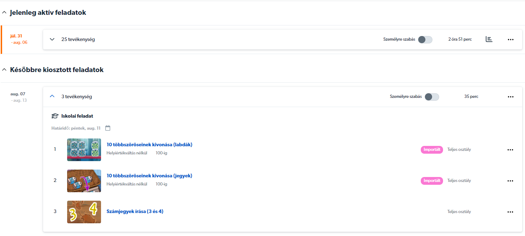Open options menu for Számjegyek írása activity
The width and height of the screenshot is (525, 236).
pos(510,212)
